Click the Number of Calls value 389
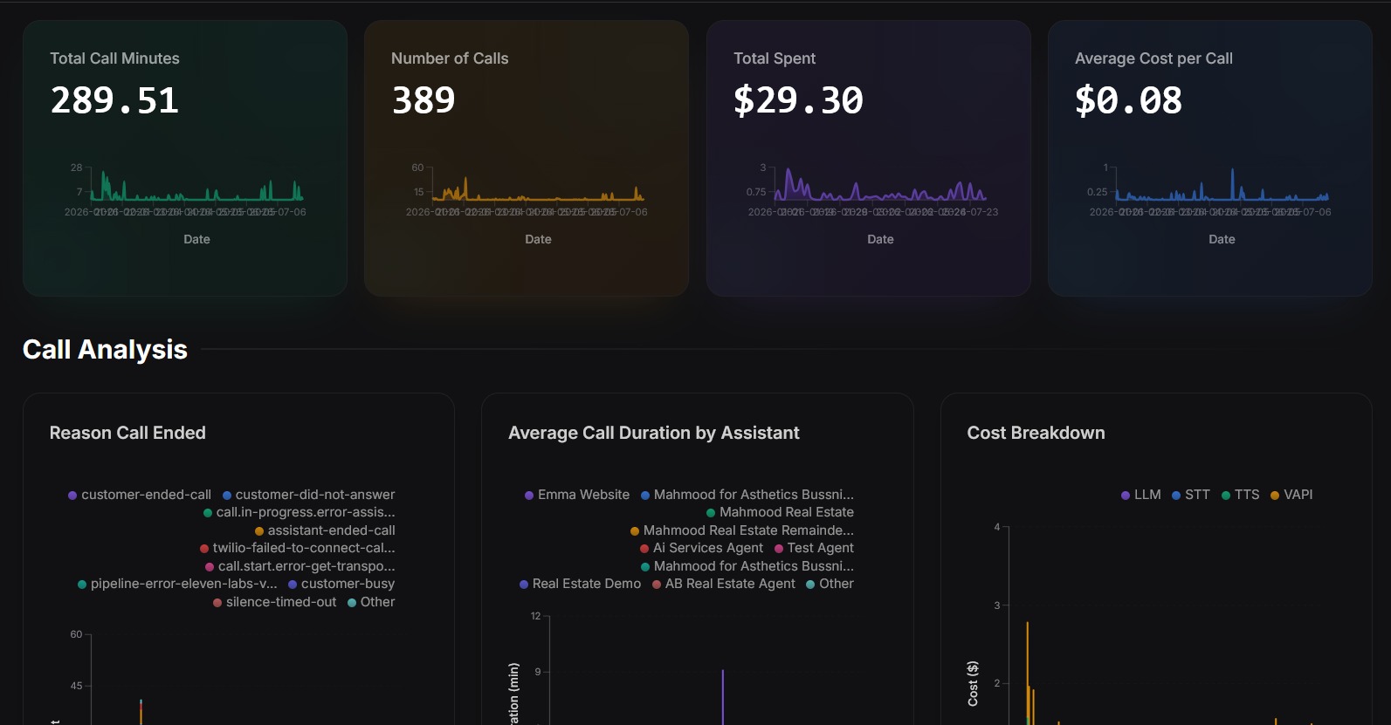The image size is (1391, 725). 423,100
